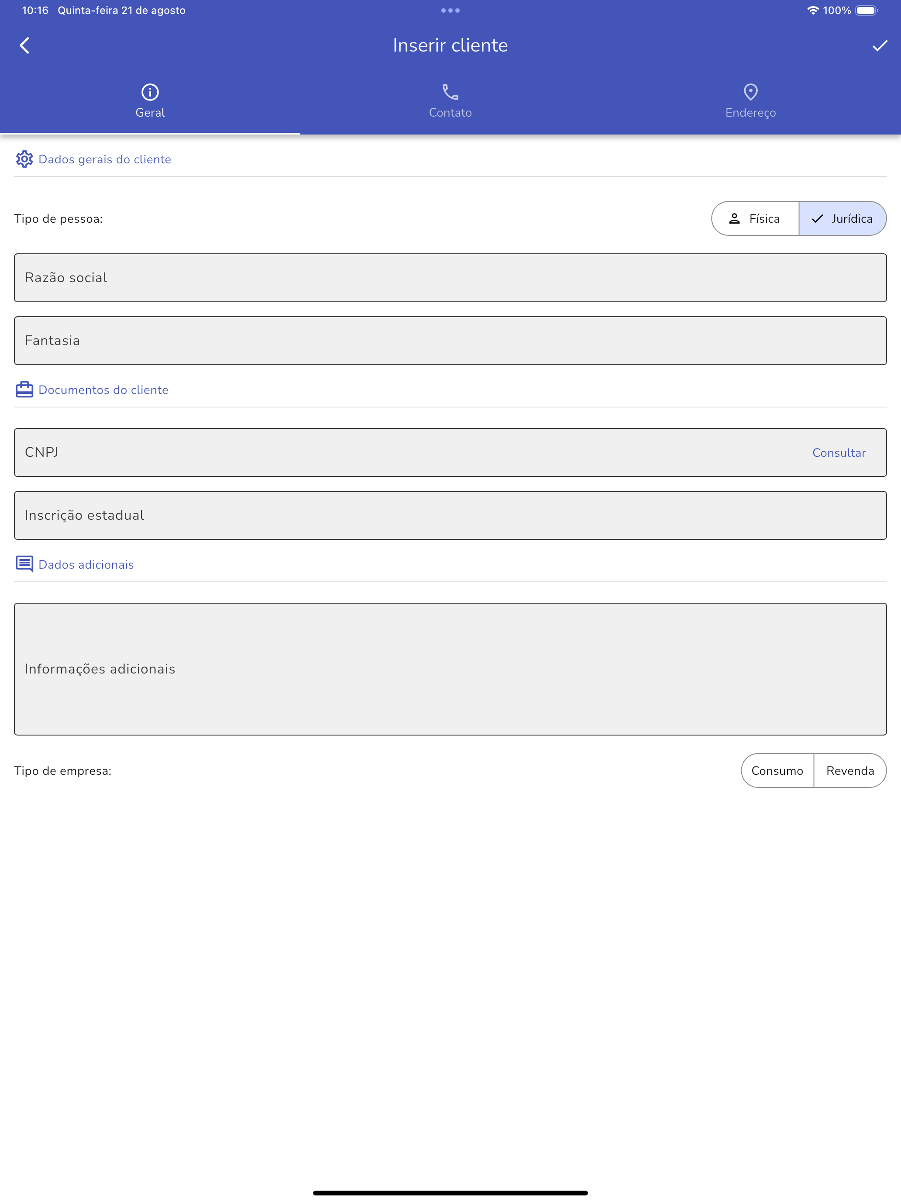The height and width of the screenshot is (1202, 901).
Task: Focus the Fantasia input field
Action: 450,341
